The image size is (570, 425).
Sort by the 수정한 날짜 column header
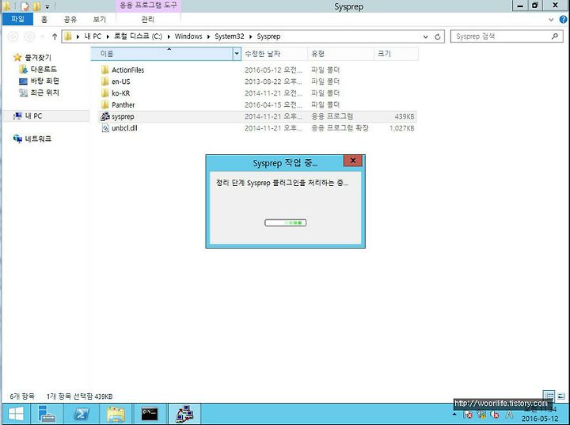[x=275, y=54]
